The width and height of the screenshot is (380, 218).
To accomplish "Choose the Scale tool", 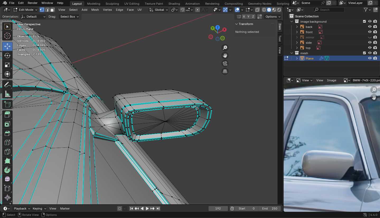I will (7, 65).
